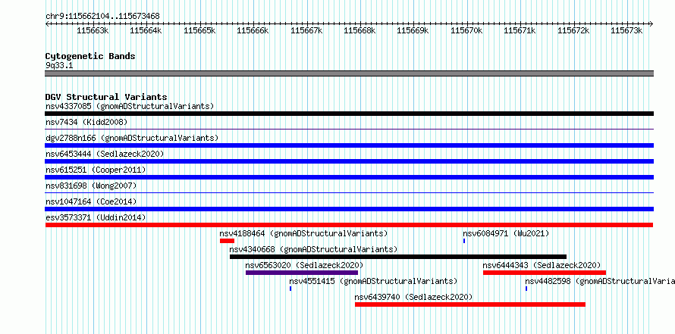Select the nsv7434 (Kidd2008) label
This screenshot has width=675, height=334.
(x=86, y=122)
